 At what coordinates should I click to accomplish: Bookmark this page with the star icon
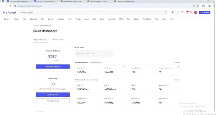[198, 6]
